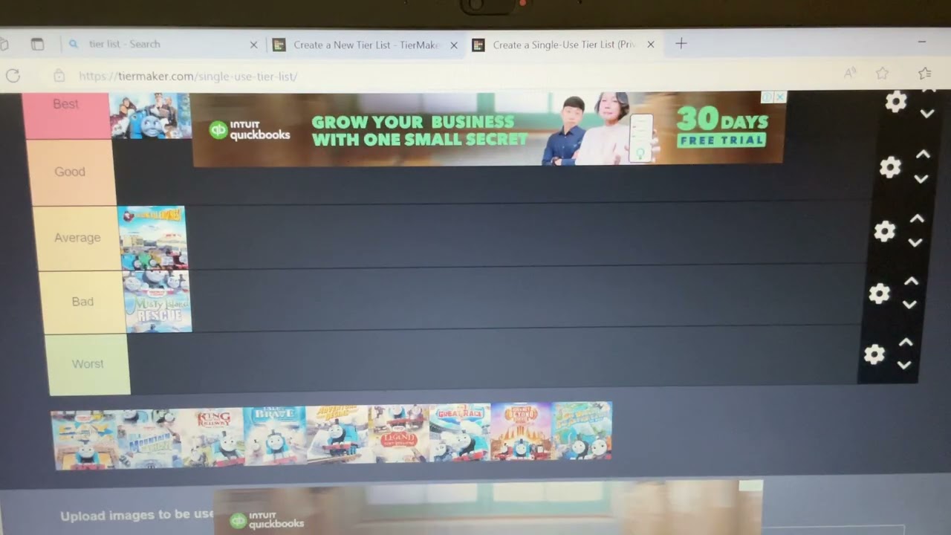Move the Good tier up

tap(923, 155)
